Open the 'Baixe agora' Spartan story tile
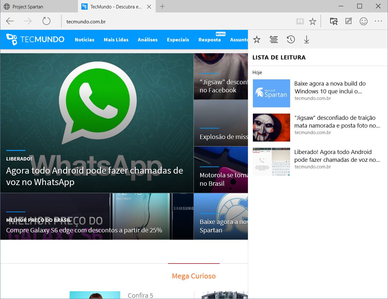 (x=221, y=217)
